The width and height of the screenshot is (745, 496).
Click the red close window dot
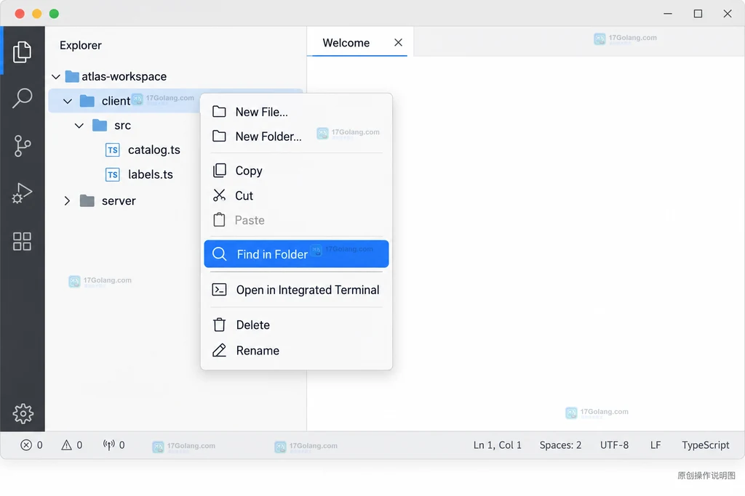pos(20,14)
